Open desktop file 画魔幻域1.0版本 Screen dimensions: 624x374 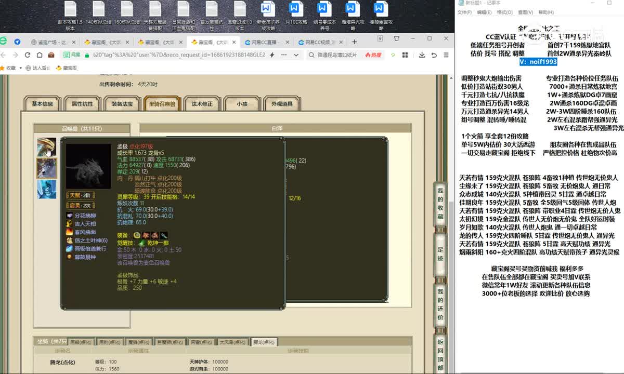pos(240,16)
